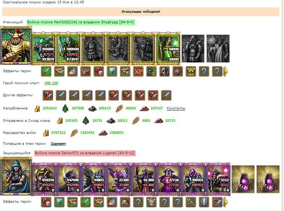
Task: Select attacker's golden armored hero portrait
Action: coord(16,45)
